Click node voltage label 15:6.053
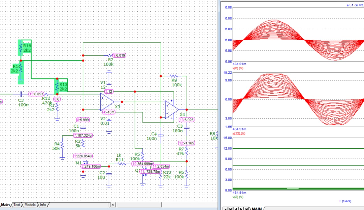Screen dimensions: 364x210 tap(36, 94)
